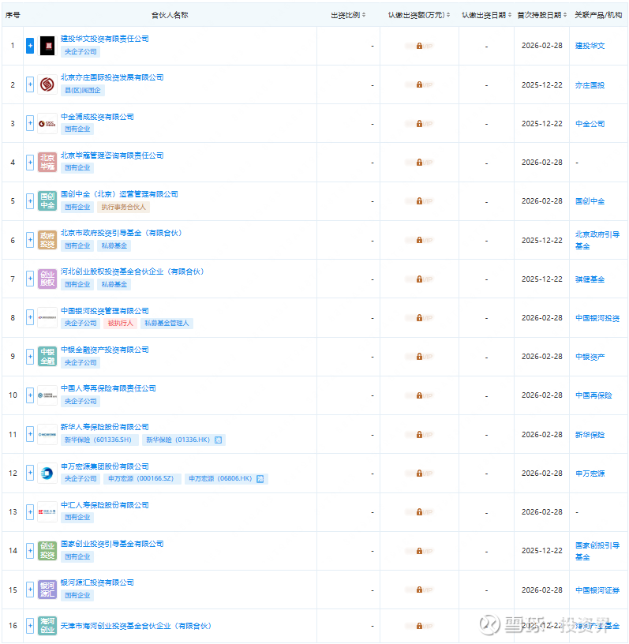This screenshot has width=629, height=644.
Task: Open the 申万宏源集团股份有限公司 company link
Action: pos(105,466)
